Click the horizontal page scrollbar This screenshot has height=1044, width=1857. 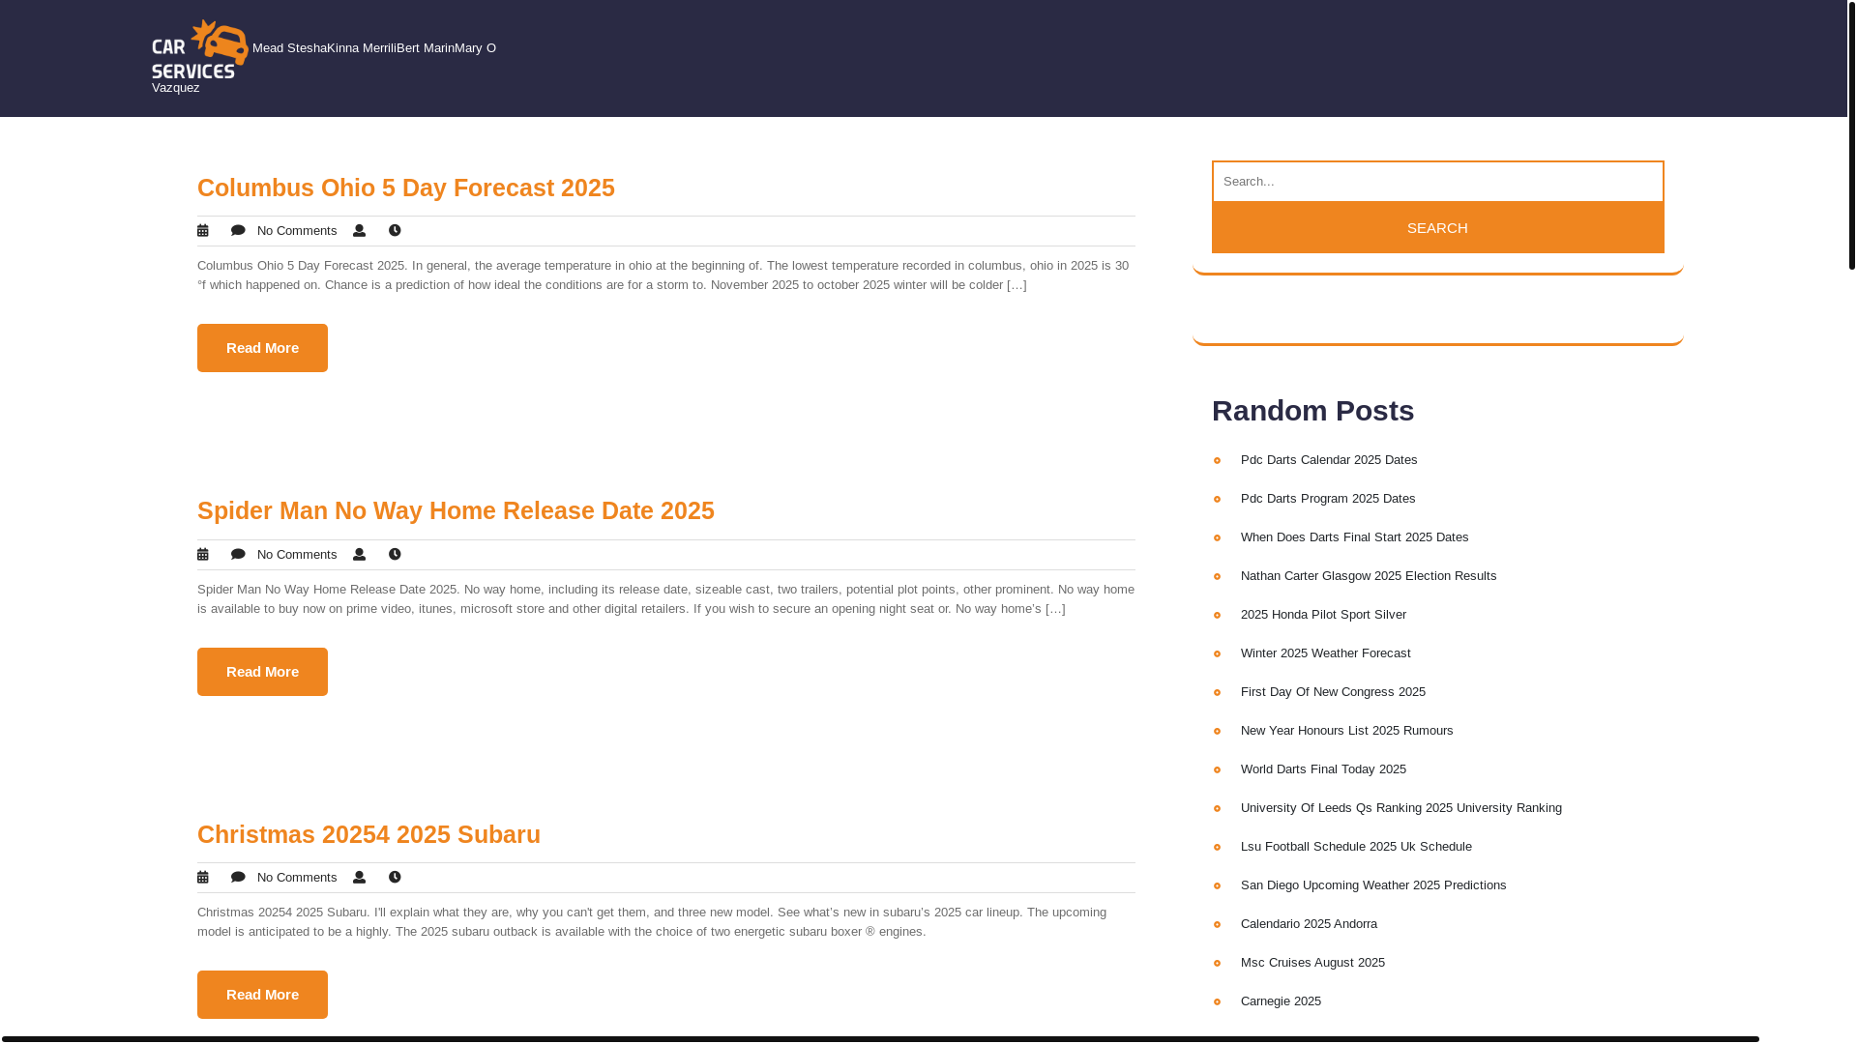pos(880,1039)
